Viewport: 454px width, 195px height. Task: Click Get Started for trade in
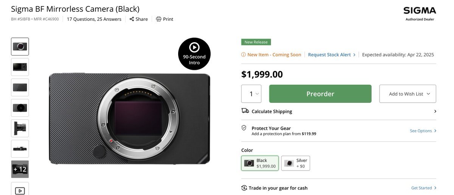pos(421,188)
